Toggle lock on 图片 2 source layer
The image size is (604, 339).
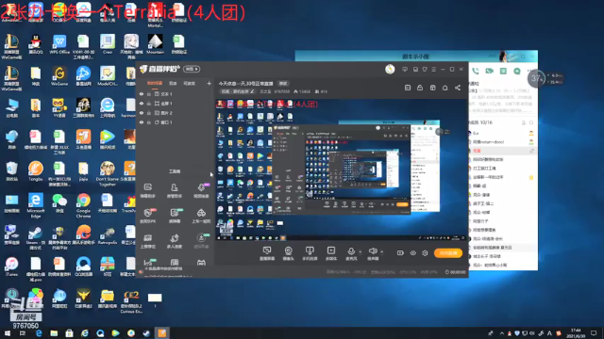tap(149, 113)
